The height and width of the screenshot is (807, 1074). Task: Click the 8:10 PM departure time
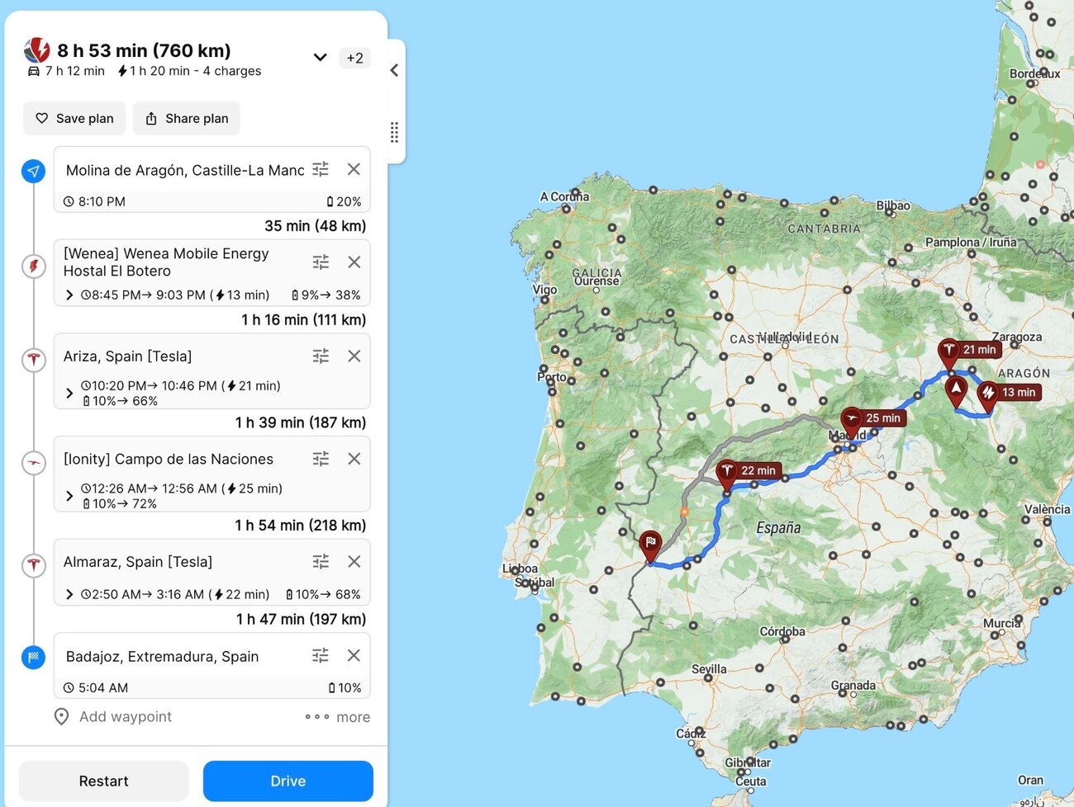click(x=95, y=201)
